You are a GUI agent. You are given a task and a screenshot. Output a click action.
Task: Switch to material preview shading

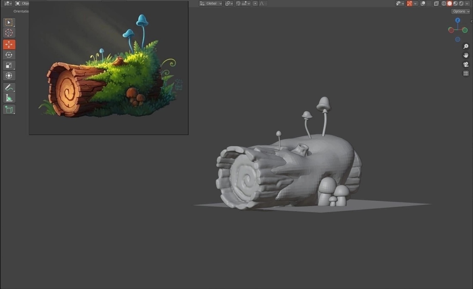coord(455,3)
